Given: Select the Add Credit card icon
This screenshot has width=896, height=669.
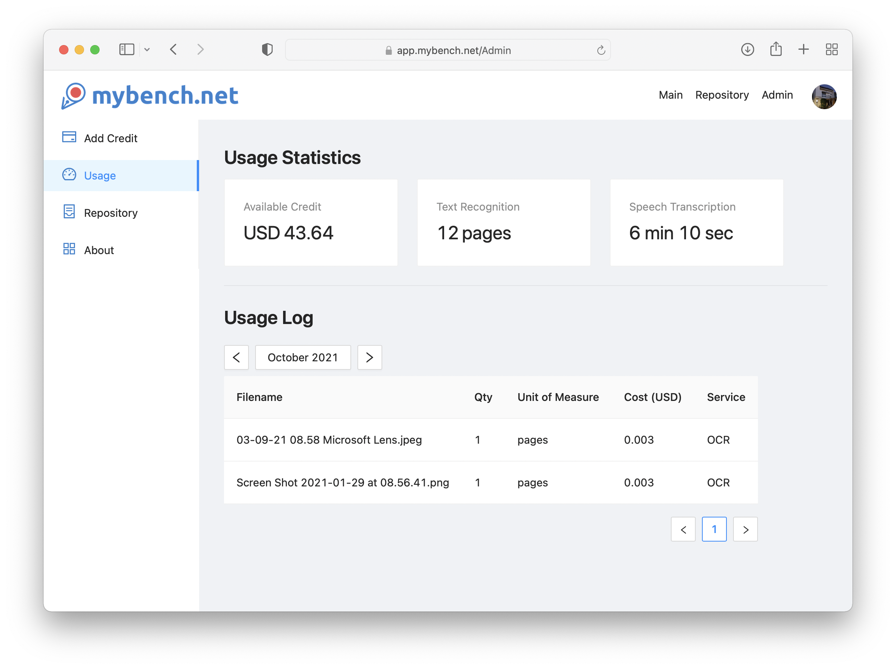Looking at the screenshot, I should (x=69, y=137).
